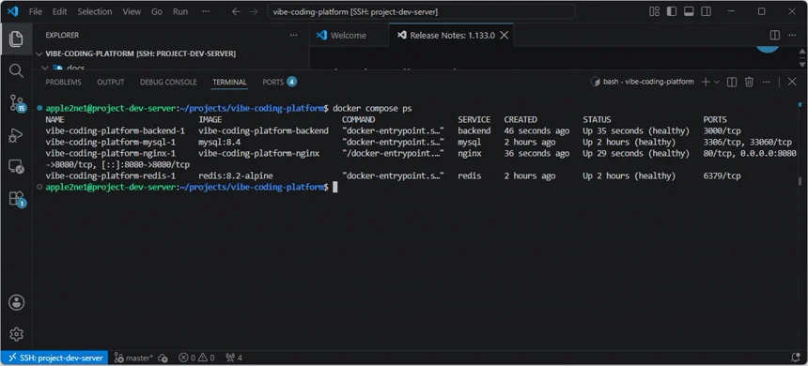Open the Go menu
Screen dimensions: 808x366
pos(157,11)
